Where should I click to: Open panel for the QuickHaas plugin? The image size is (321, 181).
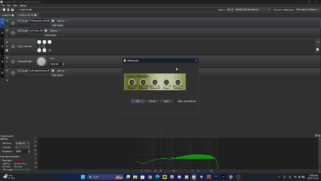50,35
